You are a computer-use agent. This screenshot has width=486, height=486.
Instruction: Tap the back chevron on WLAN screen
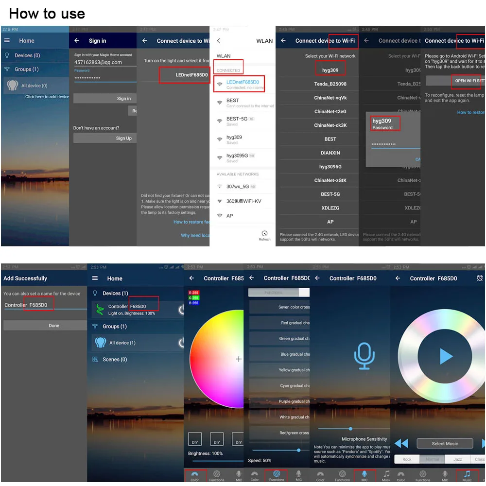[219, 41]
